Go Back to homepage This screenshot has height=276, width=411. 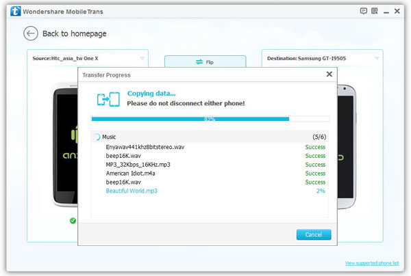75,33
